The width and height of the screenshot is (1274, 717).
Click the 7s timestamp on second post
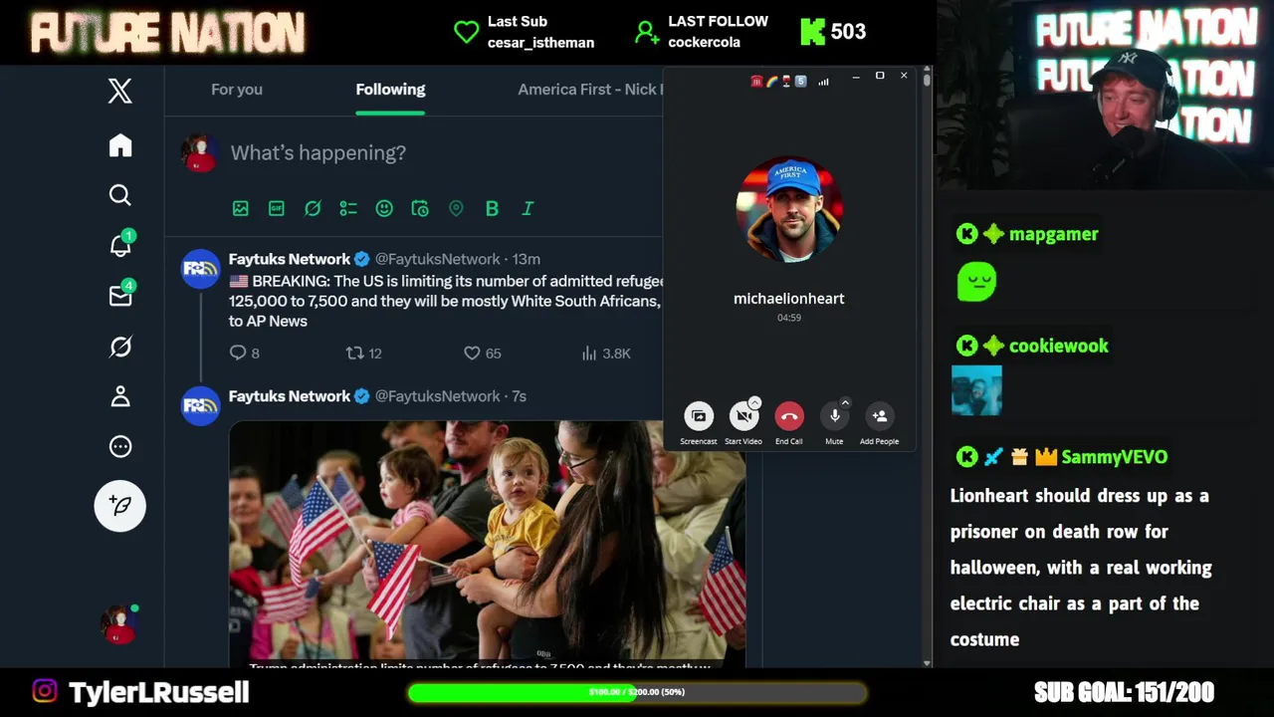pyautogui.click(x=519, y=396)
